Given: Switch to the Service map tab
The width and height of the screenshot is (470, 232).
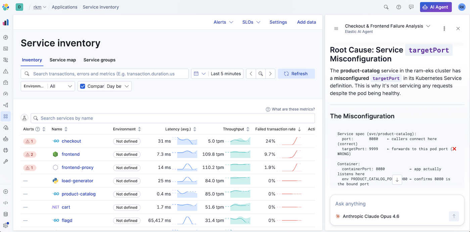Looking at the screenshot, I should [x=63, y=60].
